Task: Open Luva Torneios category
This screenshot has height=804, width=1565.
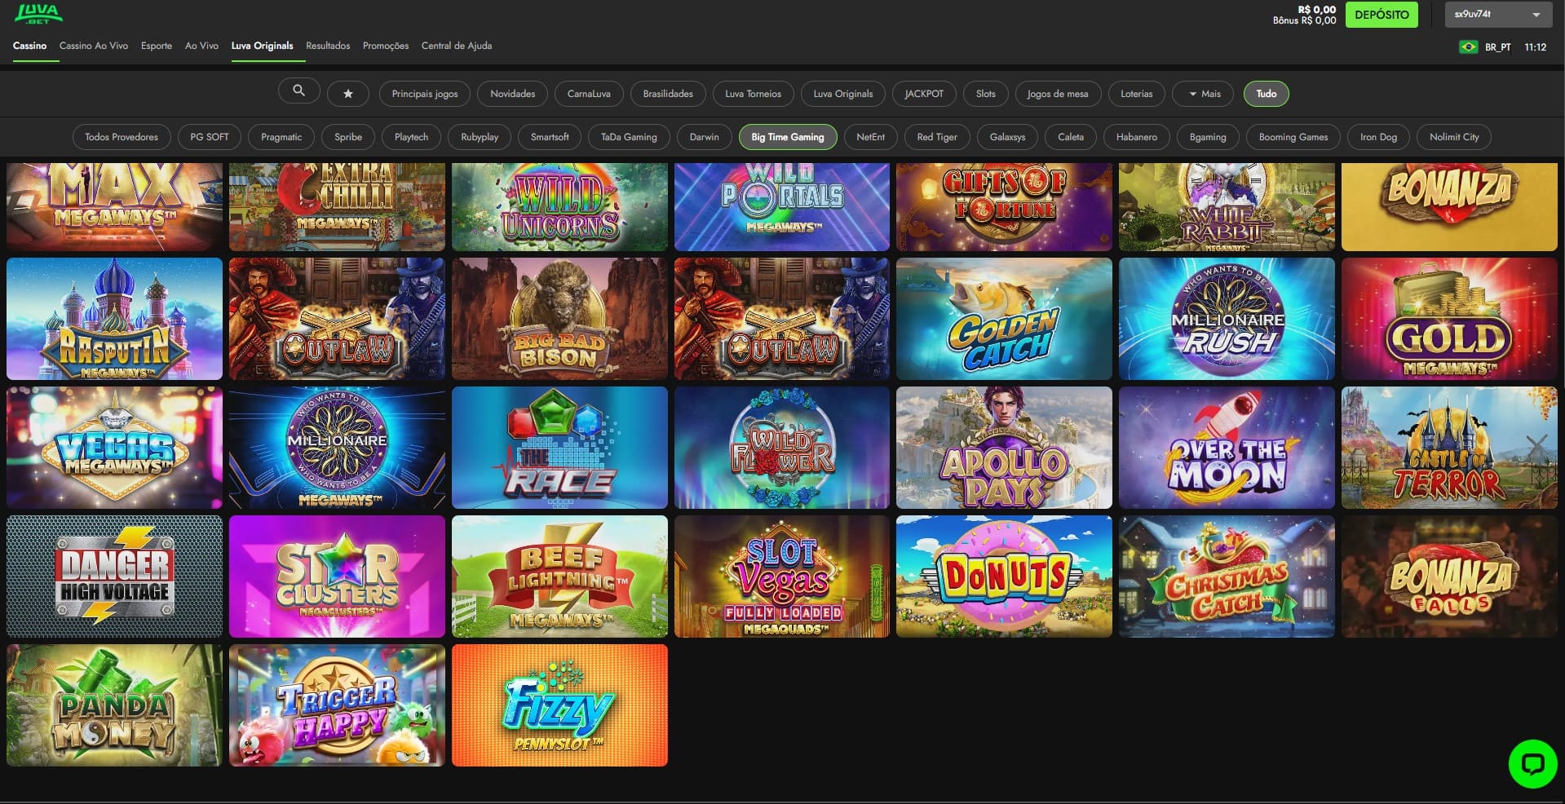Action: [753, 94]
